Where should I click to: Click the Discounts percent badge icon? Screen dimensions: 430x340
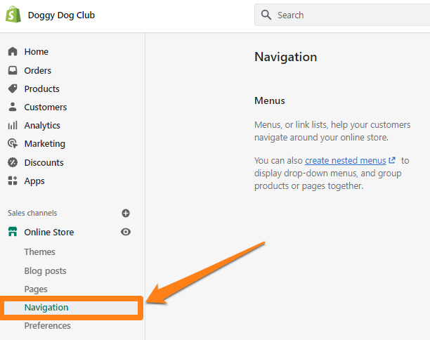(x=13, y=162)
